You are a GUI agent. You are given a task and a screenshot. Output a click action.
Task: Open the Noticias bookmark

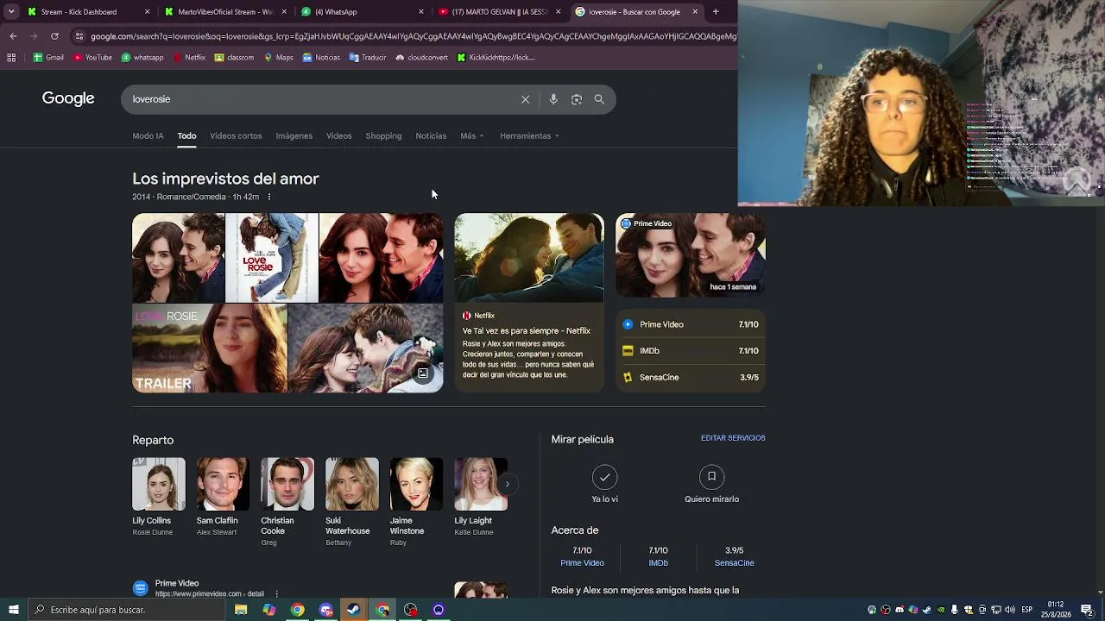321,58
